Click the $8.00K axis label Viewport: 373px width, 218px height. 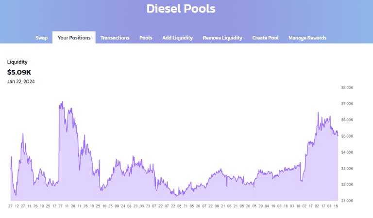pyautogui.click(x=347, y=88)
